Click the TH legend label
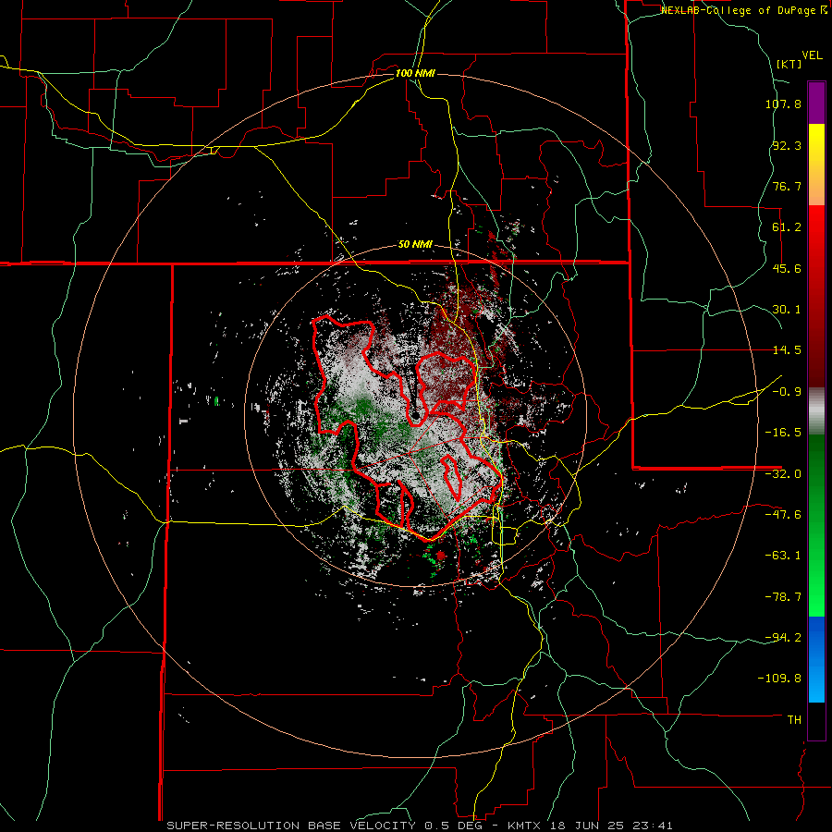832x832 pixels. click(x=794, y=720)
